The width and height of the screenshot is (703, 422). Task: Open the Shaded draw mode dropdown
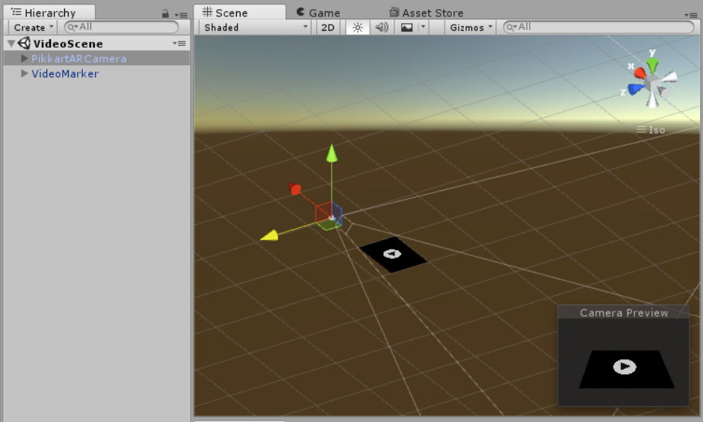click(256, 28)
